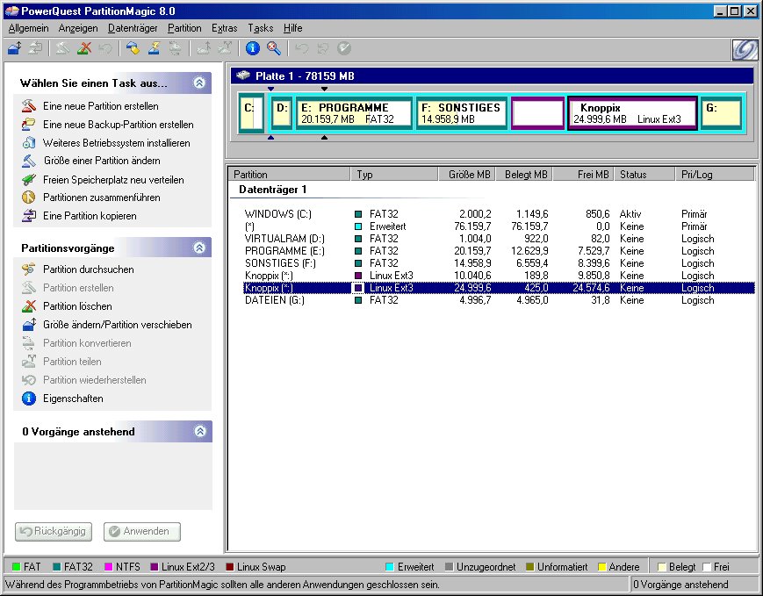763x596 pixels.
Task: Click the 'Eigenschaften' link
Action: pyautogui.click(x=73, y=399)
